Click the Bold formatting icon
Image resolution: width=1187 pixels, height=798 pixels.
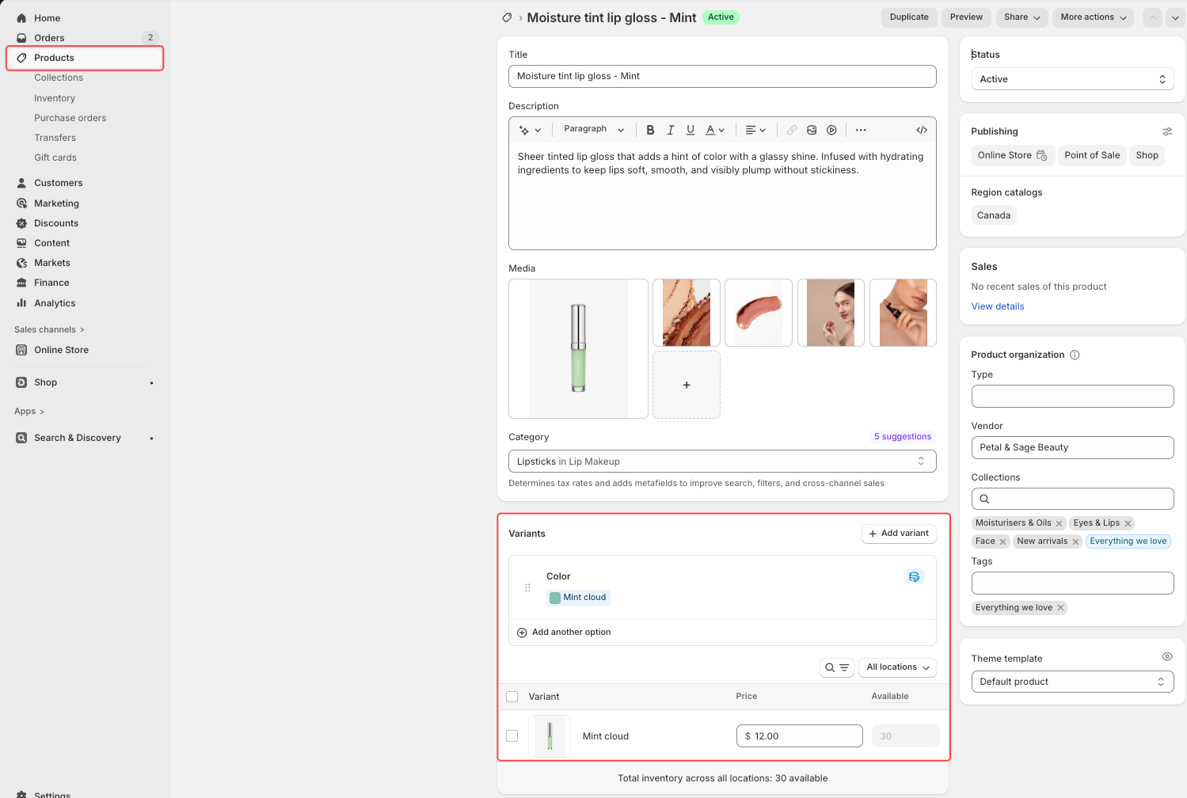650,130
